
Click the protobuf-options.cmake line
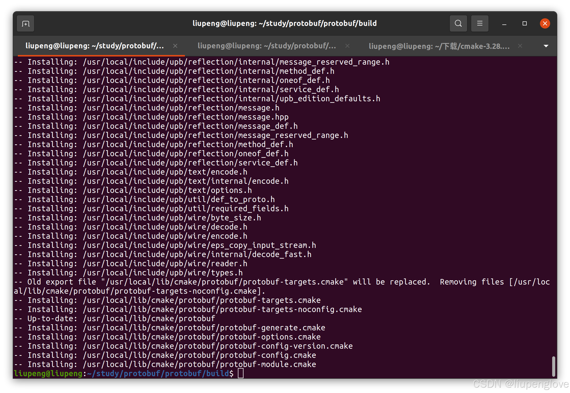(167, 337)
